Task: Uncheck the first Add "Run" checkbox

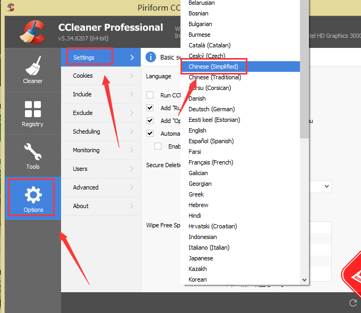Action: click(x=150, y=108)
